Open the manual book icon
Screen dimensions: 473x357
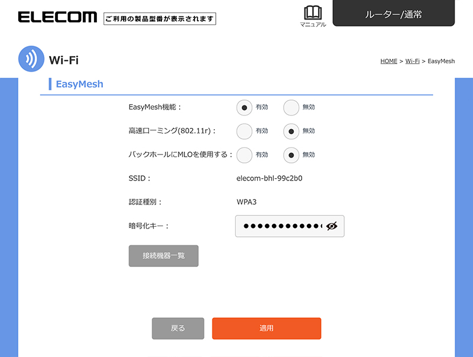pos(313,16)
